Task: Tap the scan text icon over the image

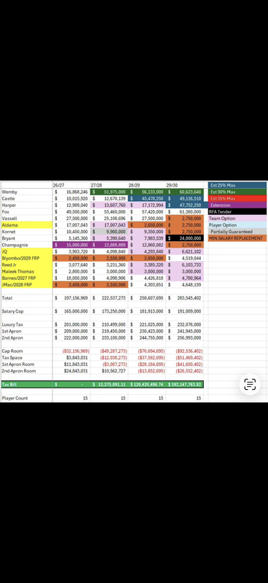Action: point(250,384)
